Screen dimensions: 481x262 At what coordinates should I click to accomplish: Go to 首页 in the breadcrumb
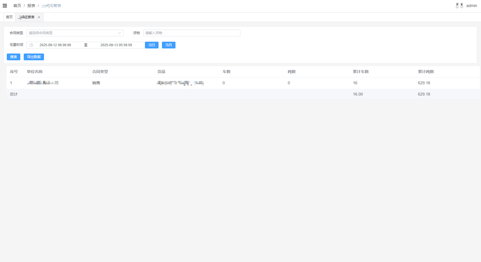17,6
